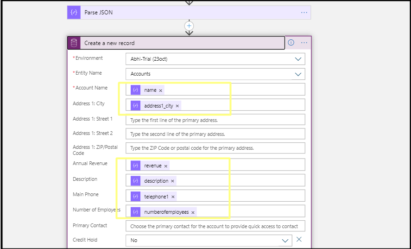Open the Create a new record ellipsis menu
Screen dimensions: 411x249
click(304, 43)
